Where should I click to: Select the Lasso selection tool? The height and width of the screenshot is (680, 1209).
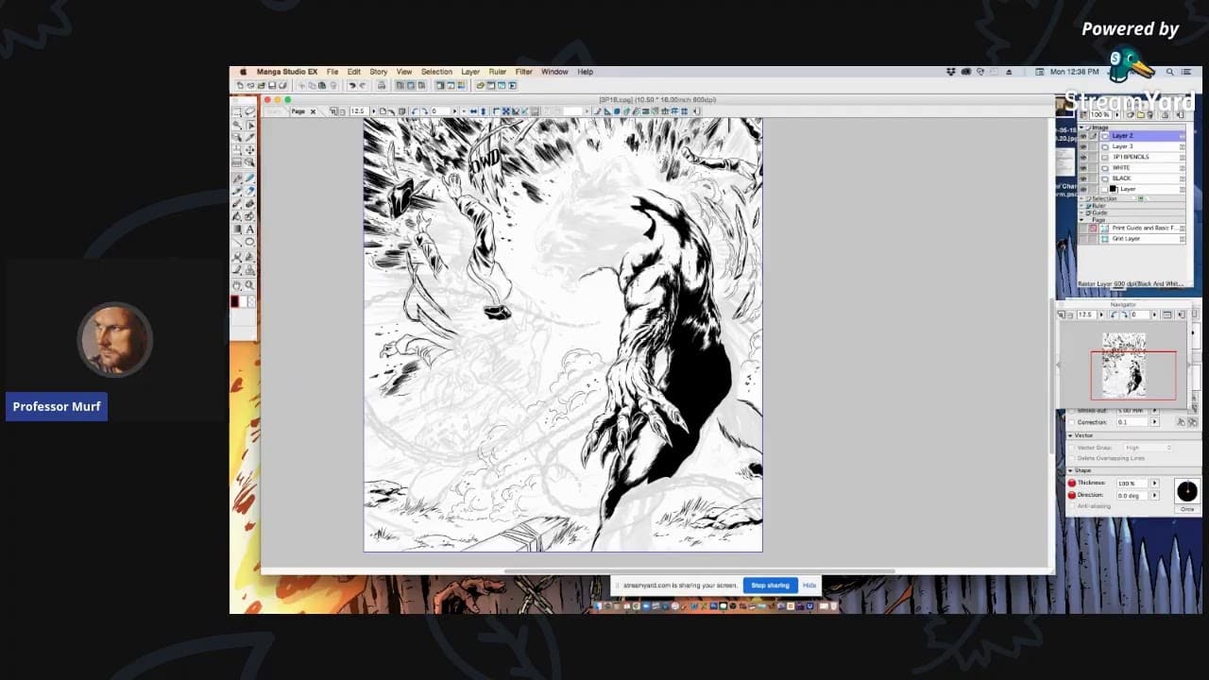coord(249,111)
